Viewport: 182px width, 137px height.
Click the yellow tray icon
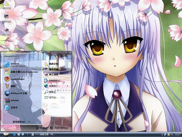pos(169,134)
